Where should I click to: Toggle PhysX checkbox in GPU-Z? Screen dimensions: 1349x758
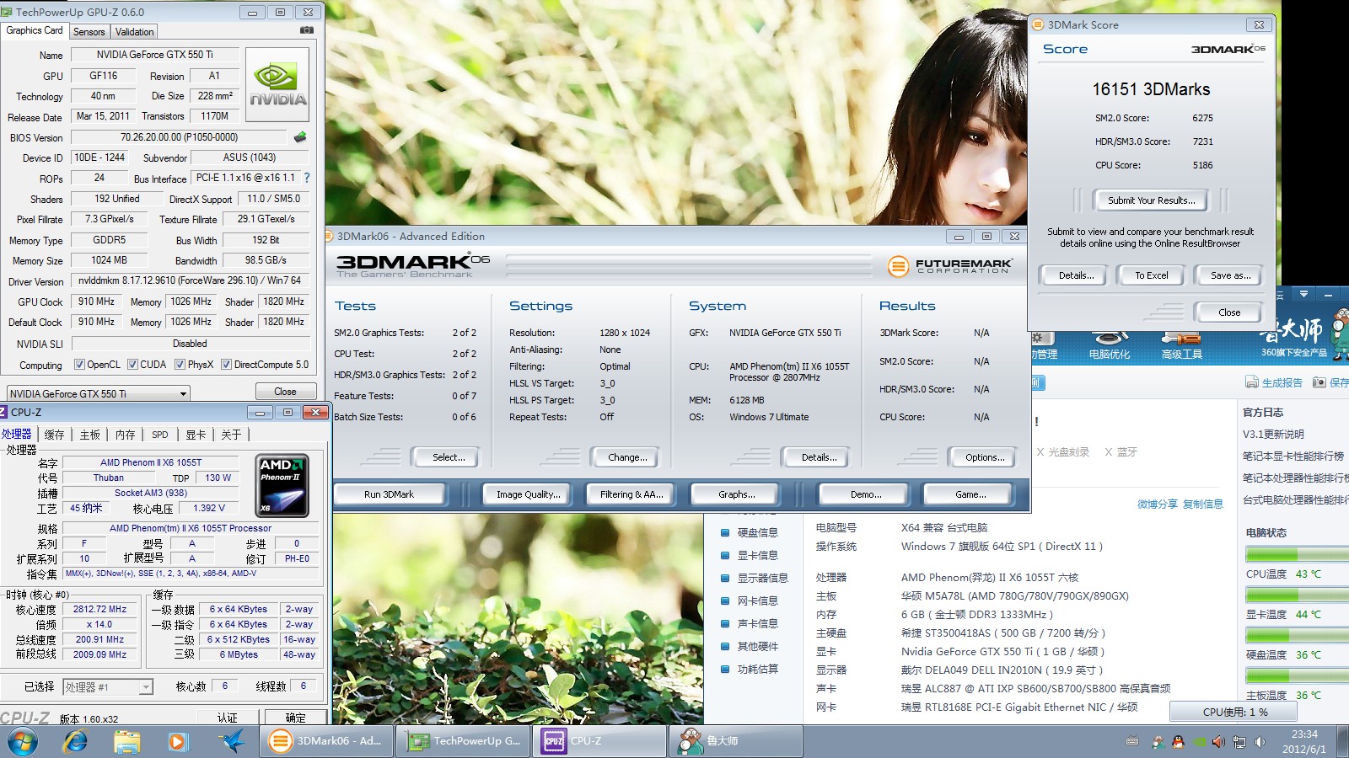click(180, 365)
